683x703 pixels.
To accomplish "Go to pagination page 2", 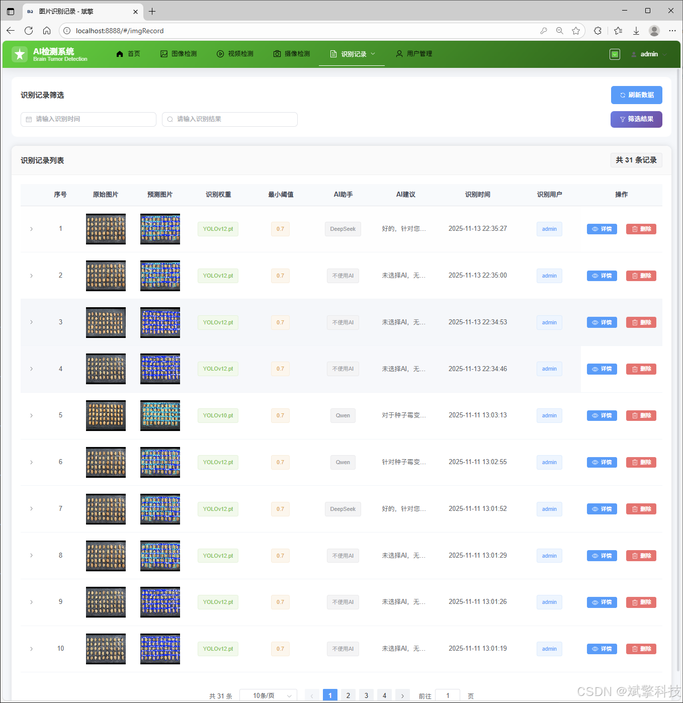I will pyautogui.click(x=348, y=695).
